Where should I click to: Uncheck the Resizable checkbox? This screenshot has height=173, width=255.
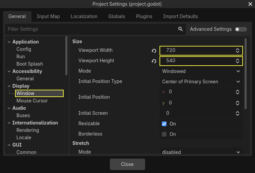(x=164, y=124)
